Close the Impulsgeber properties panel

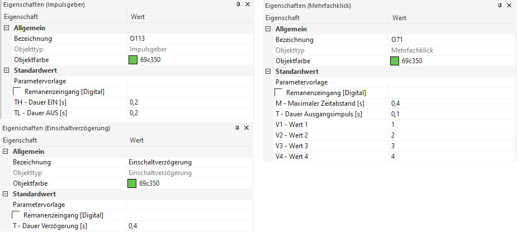[x=247, y=4]
